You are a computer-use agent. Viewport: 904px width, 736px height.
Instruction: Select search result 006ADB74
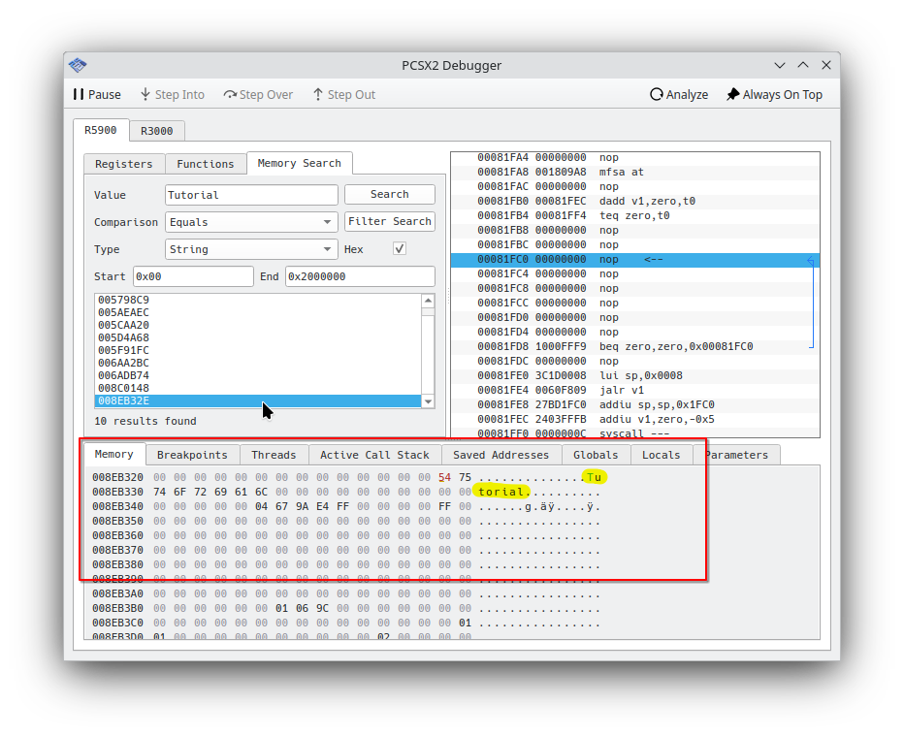pyautogui.click(x=258, y=376)
